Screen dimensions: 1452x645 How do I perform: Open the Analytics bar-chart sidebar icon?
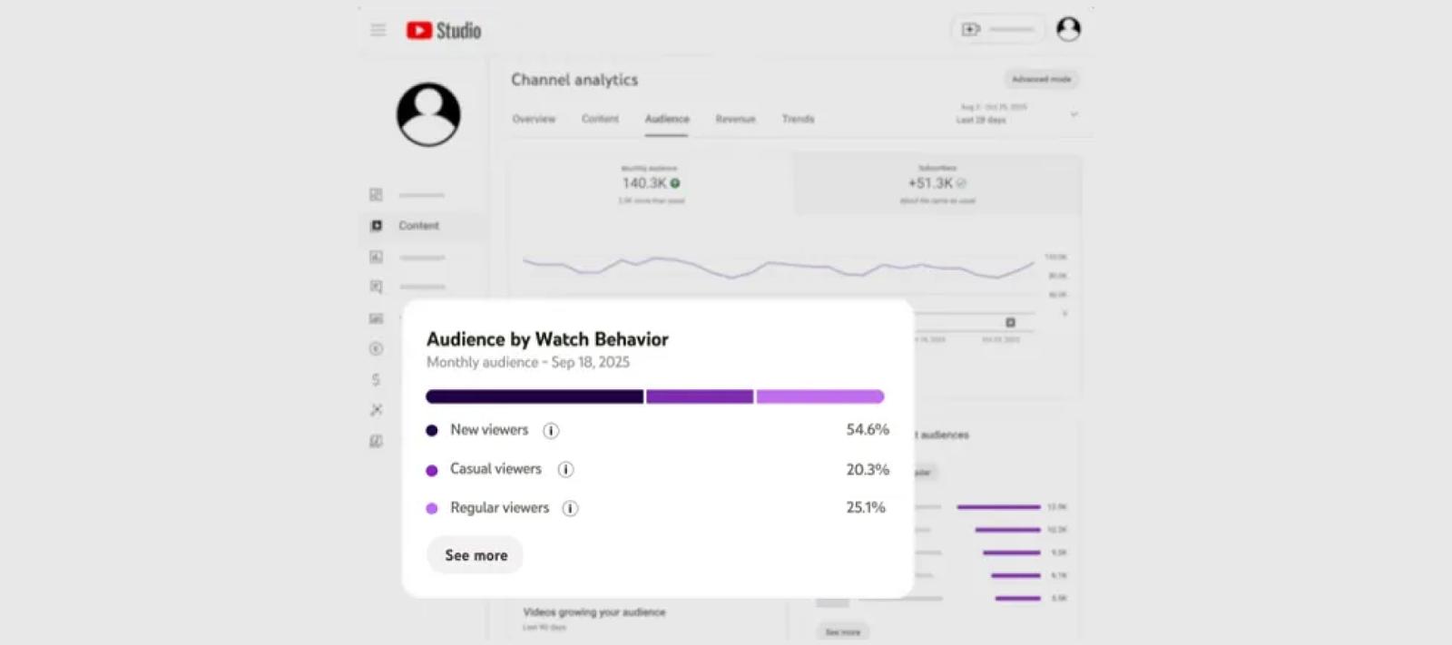(376, 257)
